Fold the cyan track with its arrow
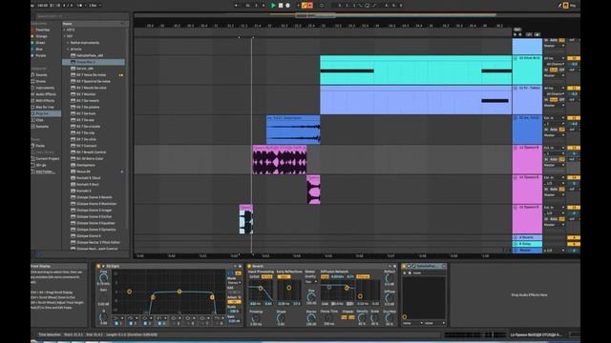 [x=516, y=58]
